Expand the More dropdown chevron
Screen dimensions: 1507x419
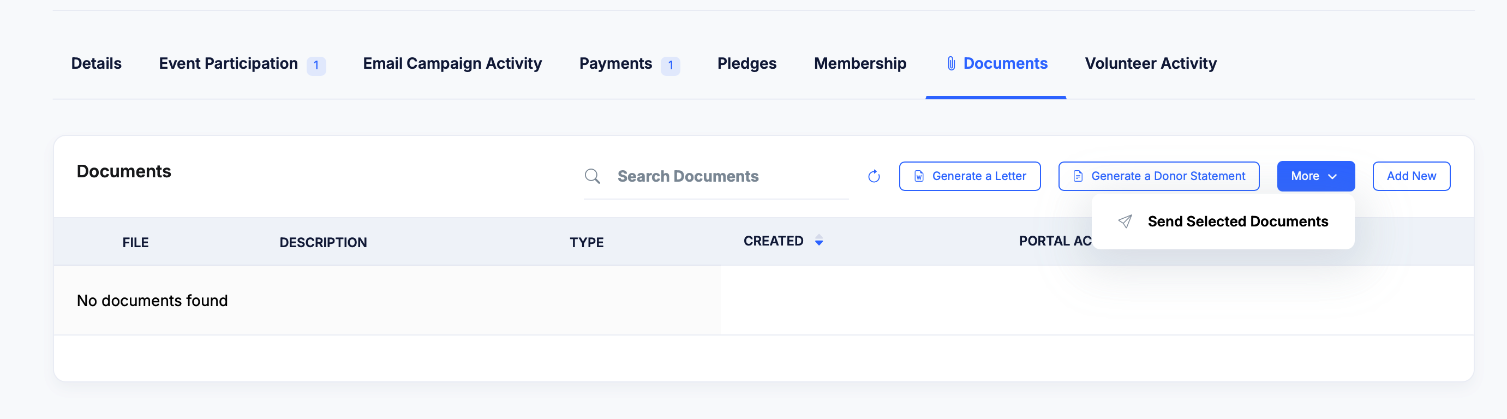point(1332,176)
